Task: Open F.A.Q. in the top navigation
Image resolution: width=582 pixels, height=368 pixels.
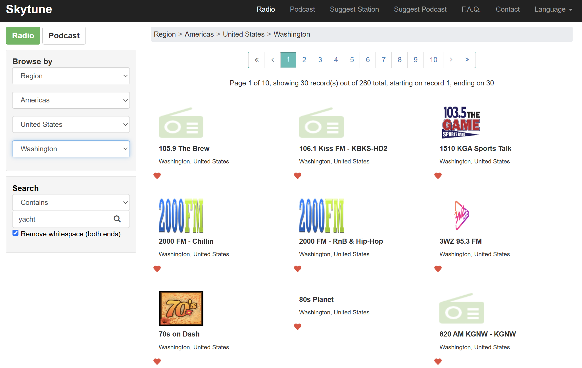Action: 471,9
